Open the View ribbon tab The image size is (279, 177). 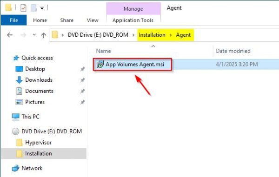point(93,20)
